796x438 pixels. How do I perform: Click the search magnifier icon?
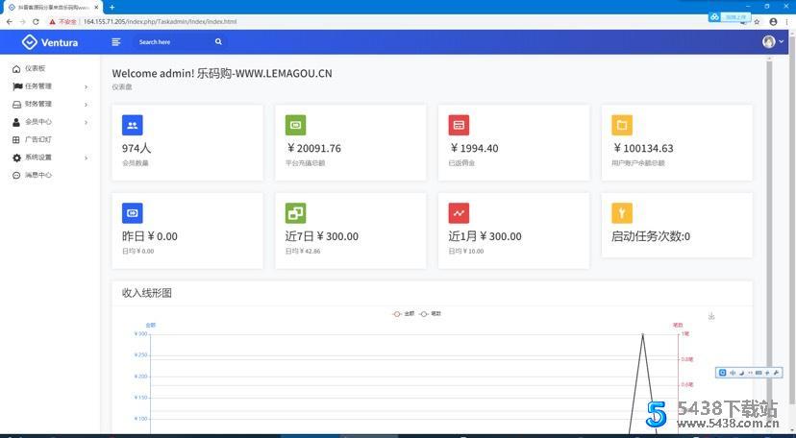(x=218, y=42)
